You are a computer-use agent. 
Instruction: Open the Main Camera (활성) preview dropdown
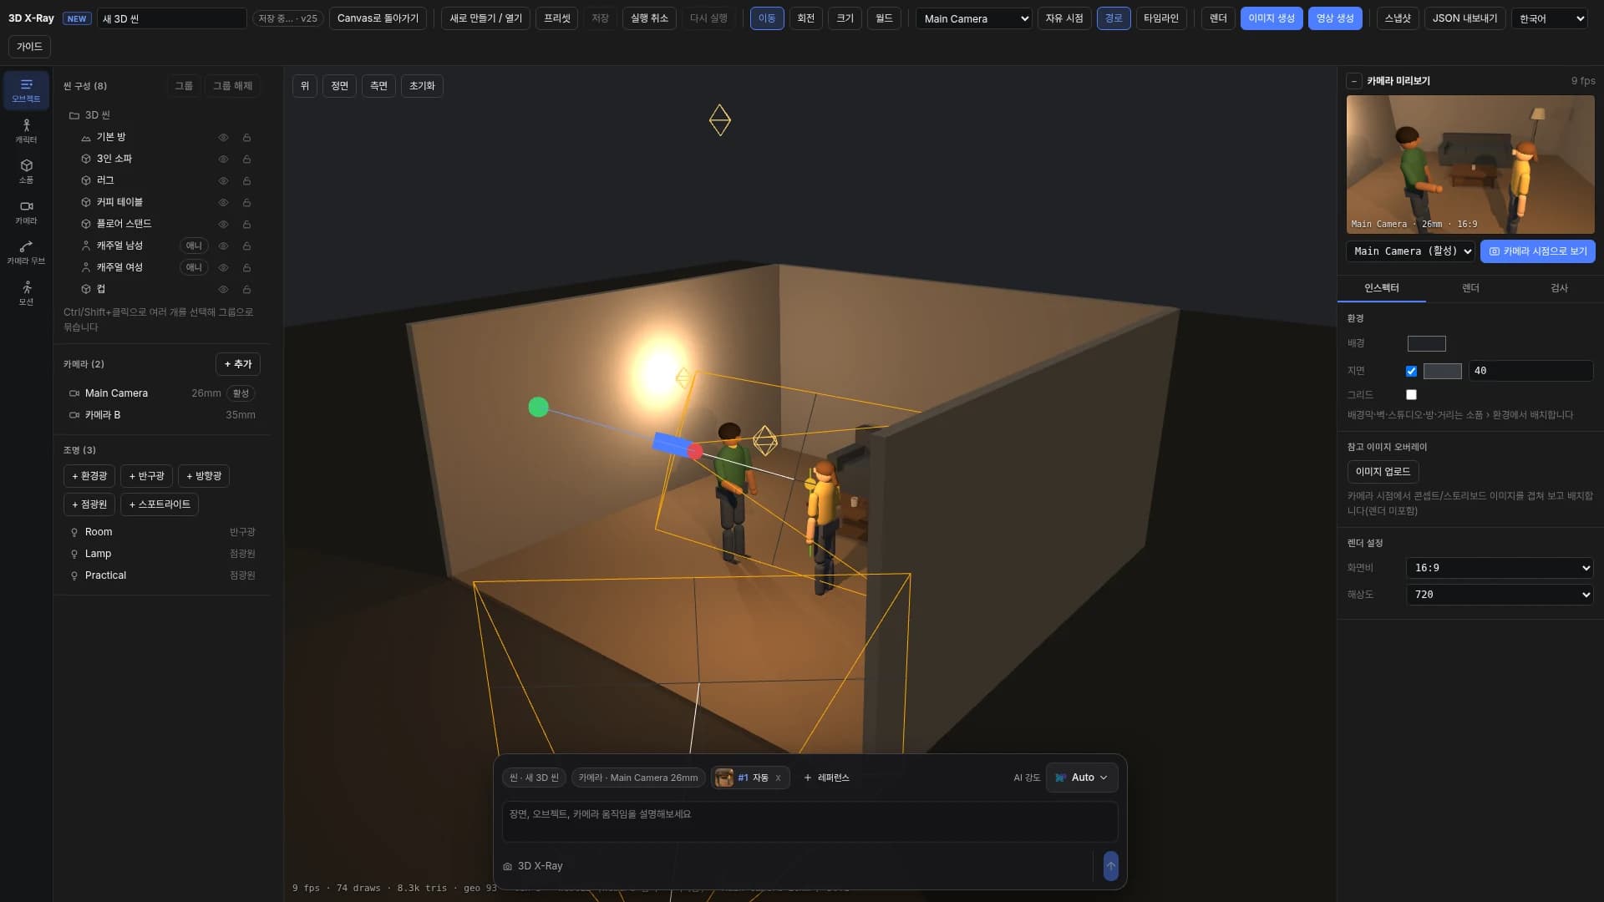coord(1410,251)
